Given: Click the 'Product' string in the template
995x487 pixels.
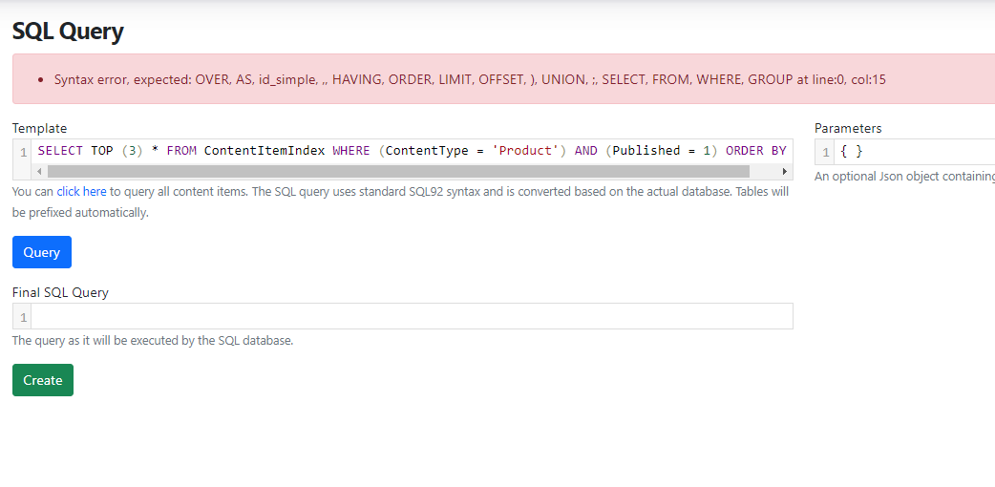Looking at the screenshot, I should pyautogui.click(x=525, y=151).
